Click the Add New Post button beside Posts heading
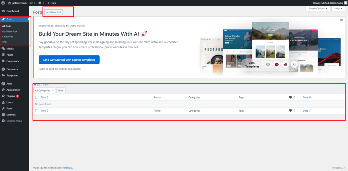348x171 pixels. tap(53, 12)
